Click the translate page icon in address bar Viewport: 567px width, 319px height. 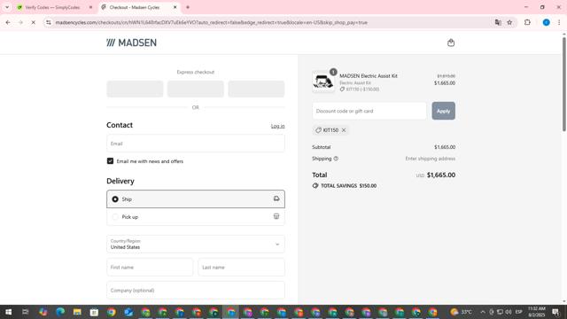[498, 22]
